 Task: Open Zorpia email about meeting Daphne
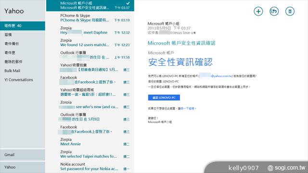[x=90, y=30]
